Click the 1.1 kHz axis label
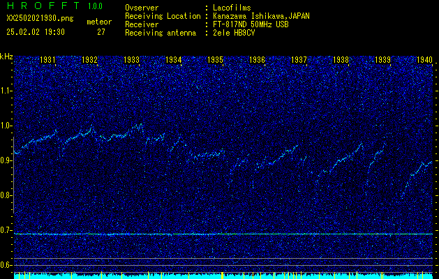The height and width of the screenshot is (279, 439). click(x=6, y=91)
